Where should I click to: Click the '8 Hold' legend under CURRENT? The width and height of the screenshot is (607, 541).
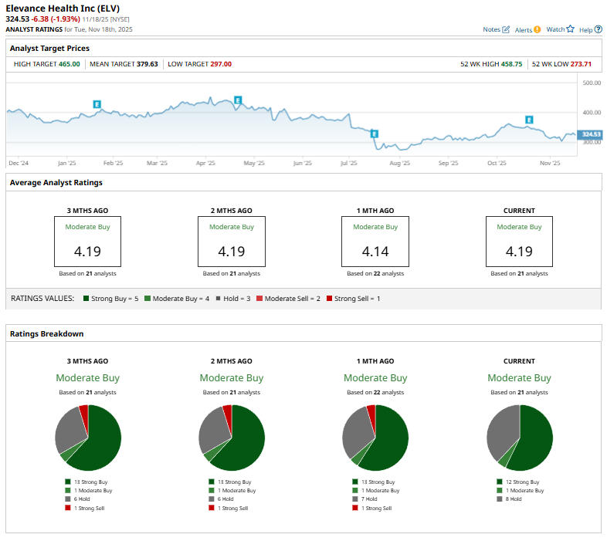509,499
